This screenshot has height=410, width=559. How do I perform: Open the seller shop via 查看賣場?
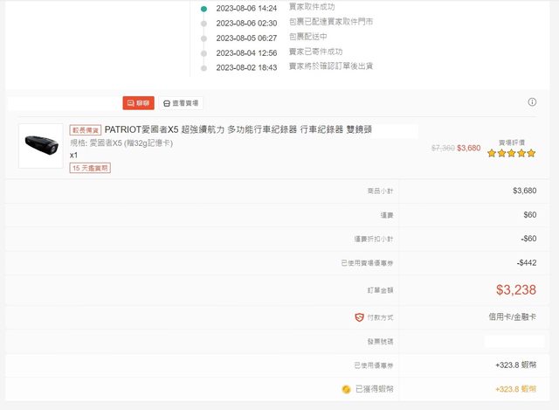[x=181, y=103]
